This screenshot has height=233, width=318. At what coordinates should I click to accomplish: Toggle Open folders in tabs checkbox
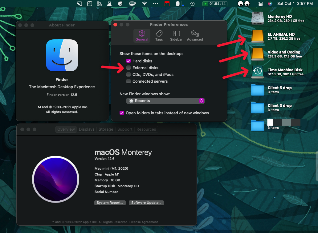click(x=122, y=113)
